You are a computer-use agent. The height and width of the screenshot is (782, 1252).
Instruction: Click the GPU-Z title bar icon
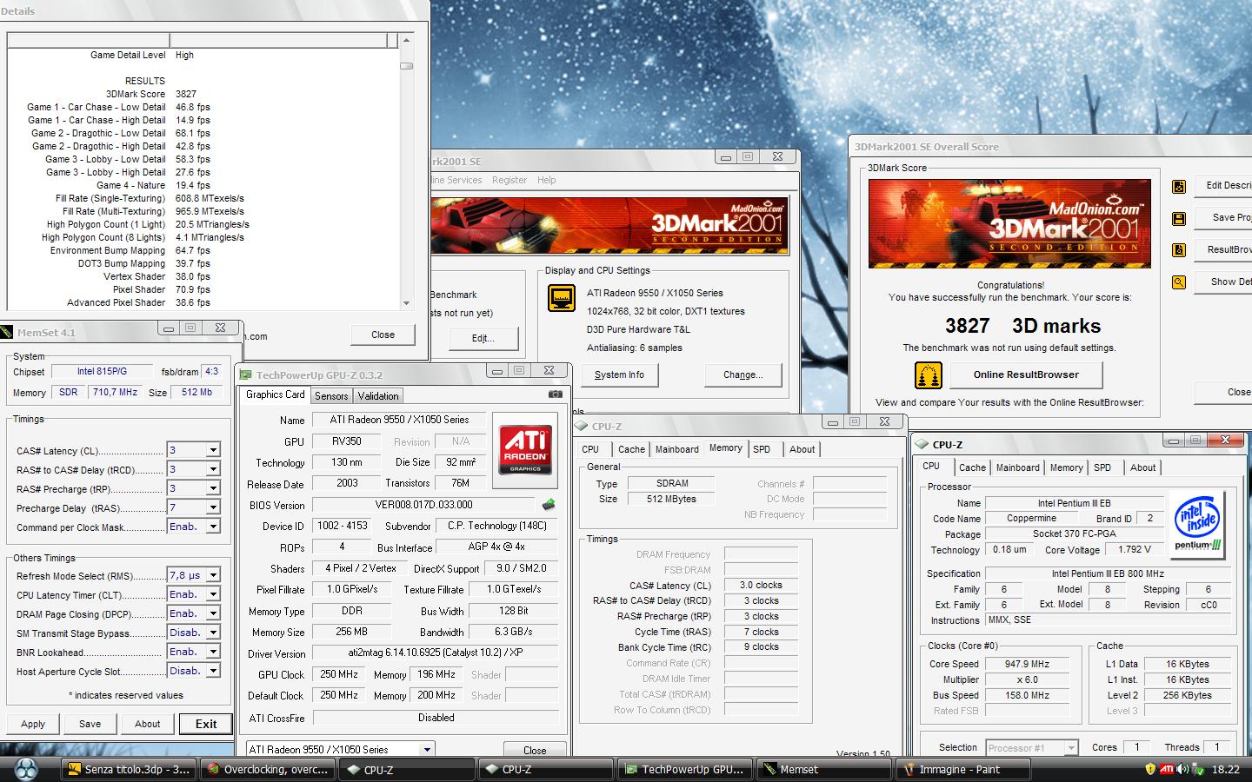tap(245, 375)
